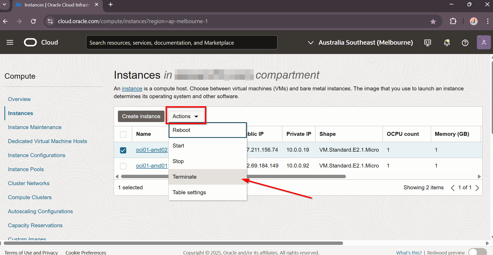Click the Oracle Cloud logo
Viewport: 493px width, 255px height.
click(x=41, y=42)
